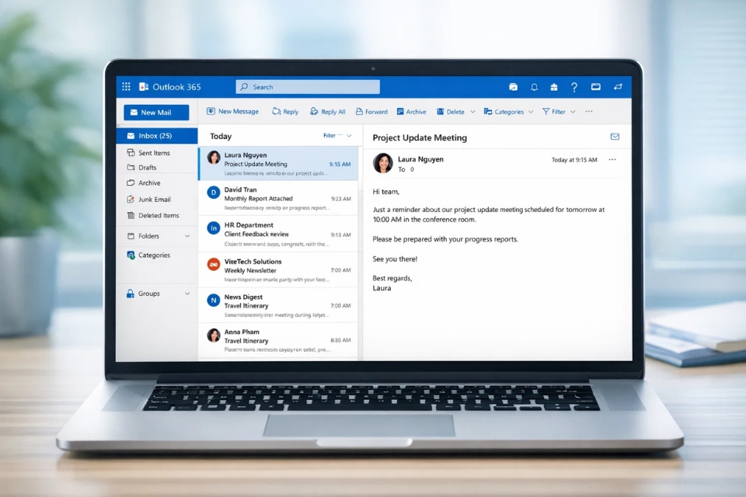
Task: Open the Junk Email folder
Action: tap(153, 200)
